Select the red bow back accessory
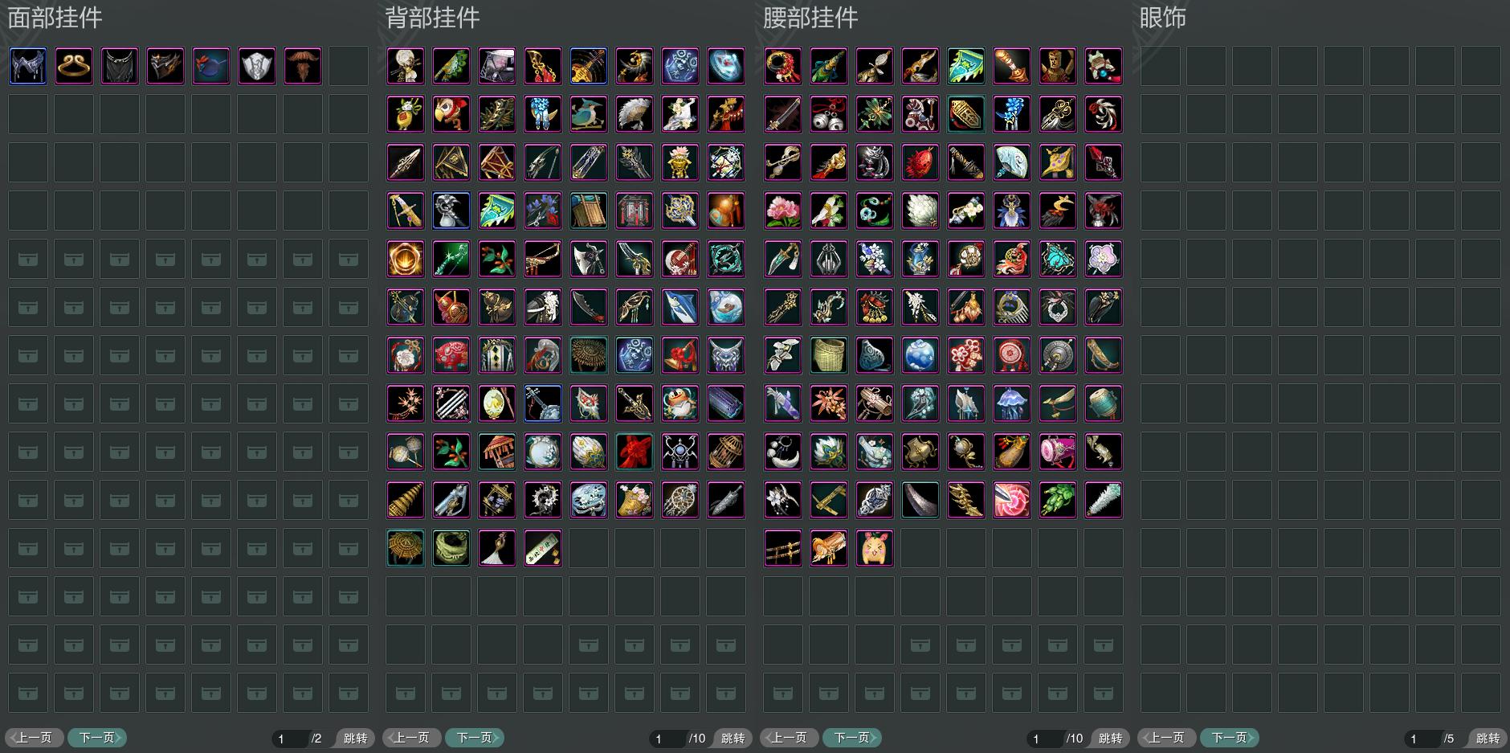Viewport: 1510px width, 753px height. (x=635, y=452)
